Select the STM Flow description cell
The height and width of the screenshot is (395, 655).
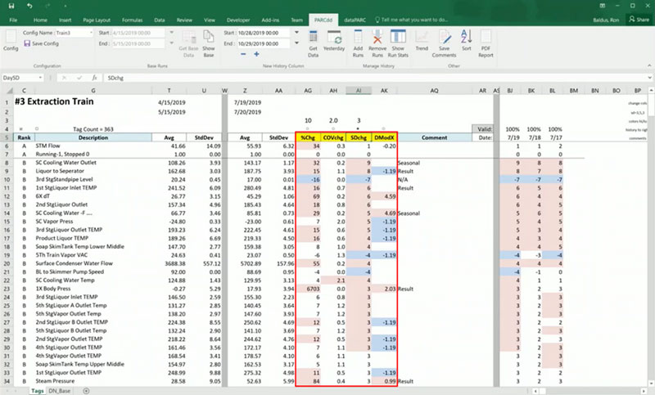click(93, 146)
